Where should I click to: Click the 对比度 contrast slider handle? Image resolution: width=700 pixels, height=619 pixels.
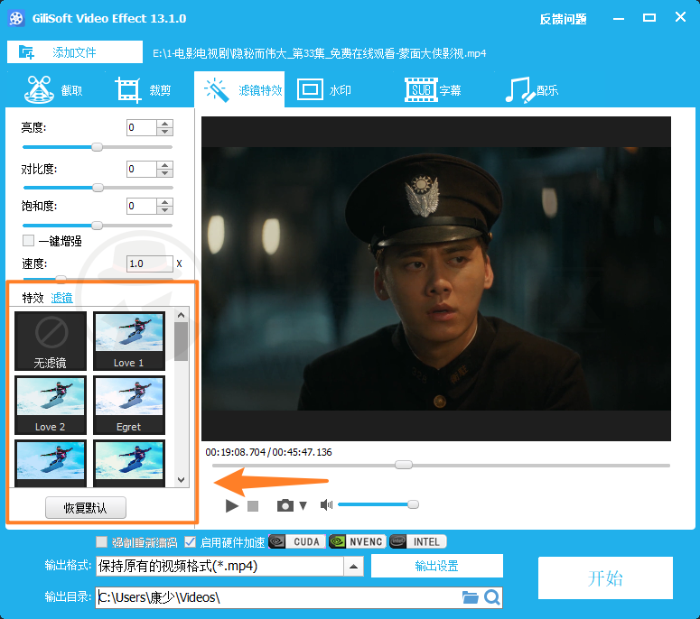[98, 188]
